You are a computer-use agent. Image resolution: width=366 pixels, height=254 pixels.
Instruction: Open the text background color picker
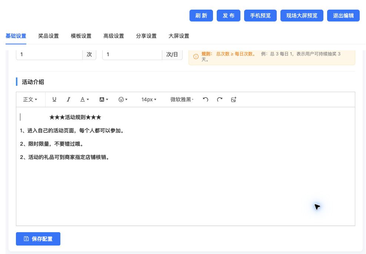point(104,99)
